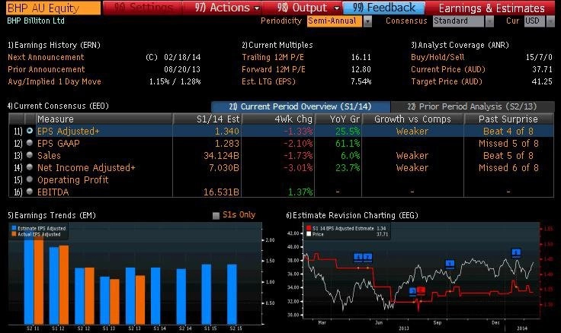Click the Periodicity dropdown arrow

pos(367,21)
